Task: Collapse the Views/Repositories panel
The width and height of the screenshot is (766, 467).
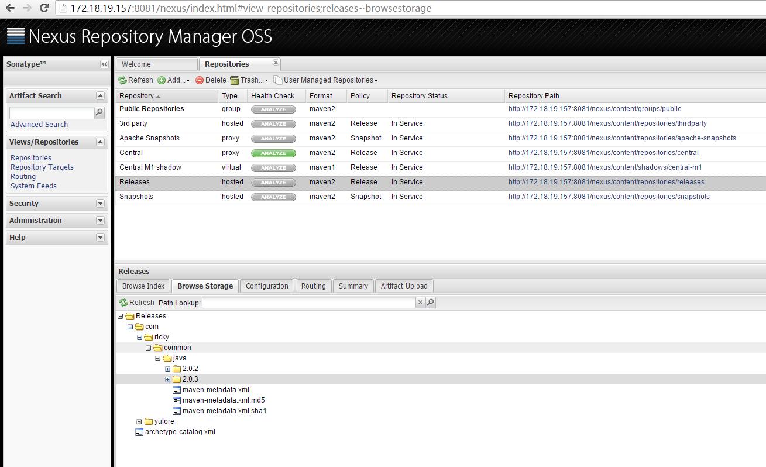Action: 100,142
